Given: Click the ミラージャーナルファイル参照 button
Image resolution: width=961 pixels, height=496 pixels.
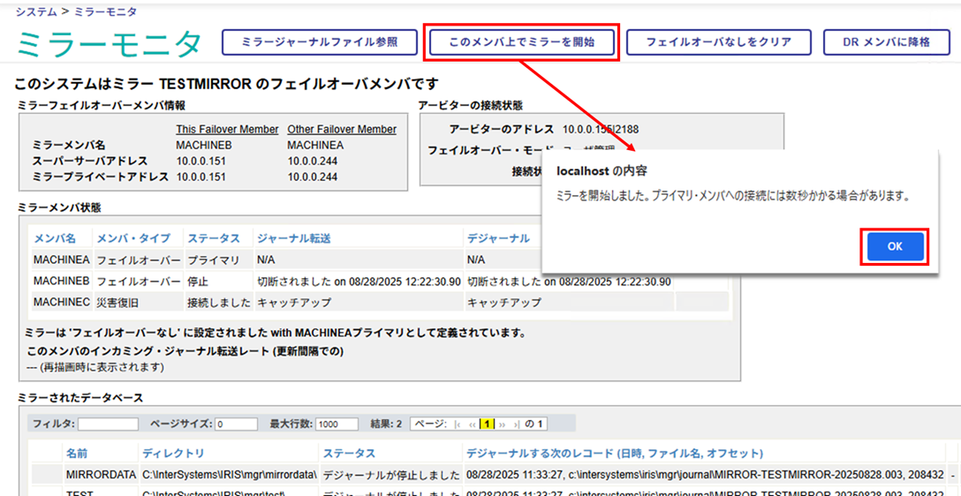Looking at the screenshot, I should tap(319, 41).
